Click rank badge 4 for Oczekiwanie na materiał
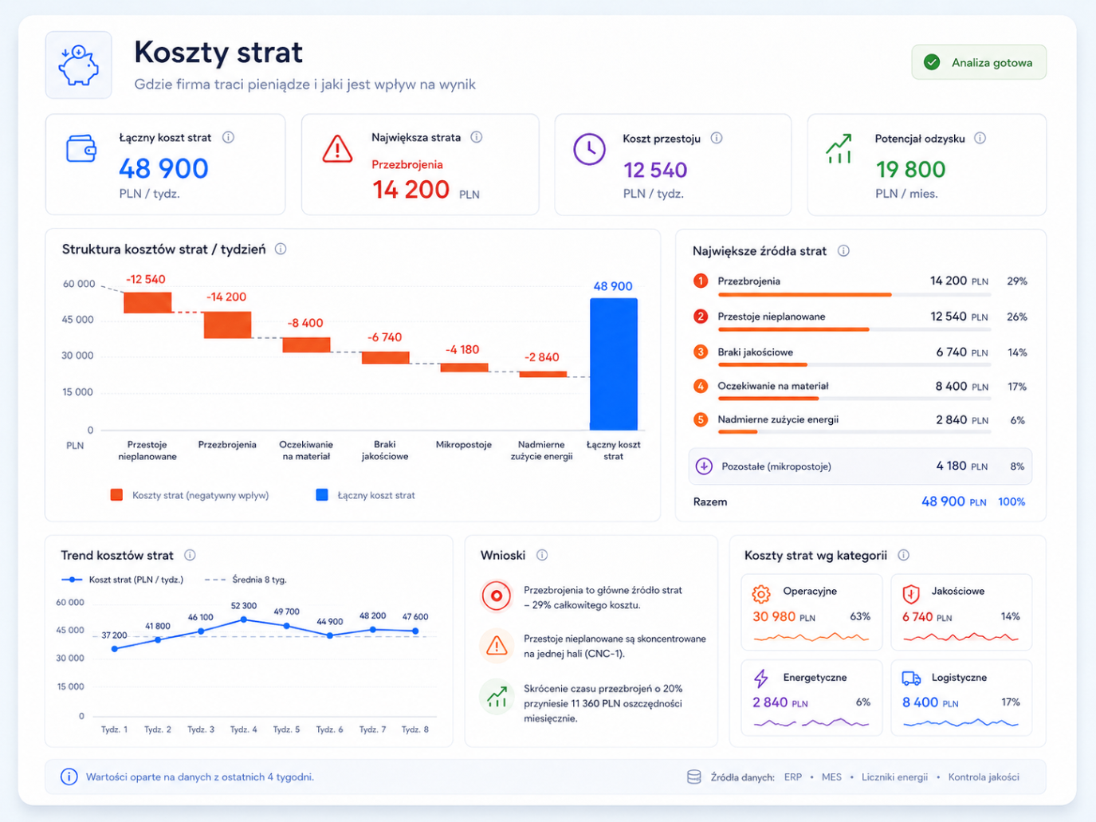This screenshot has width=1096, height=822. (x=701, y=386)
